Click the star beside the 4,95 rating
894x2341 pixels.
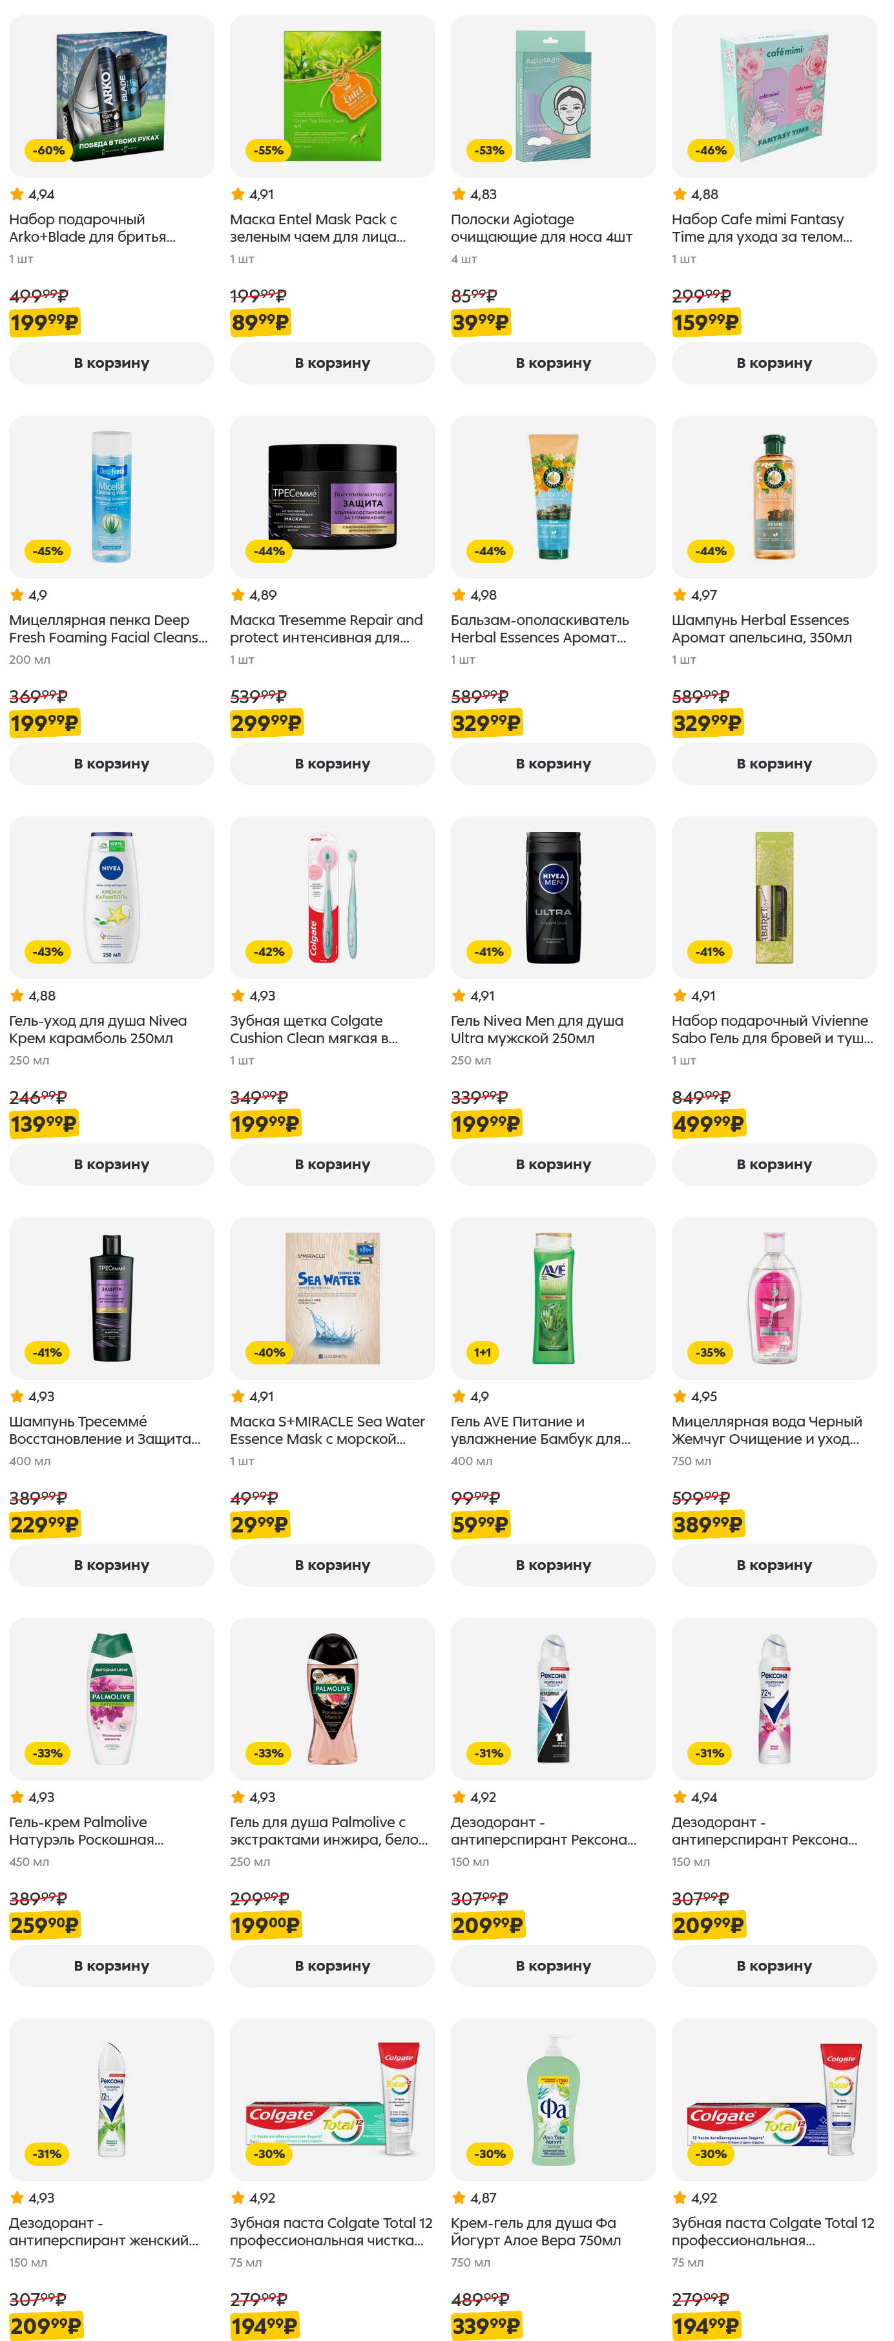(680, 1396)
